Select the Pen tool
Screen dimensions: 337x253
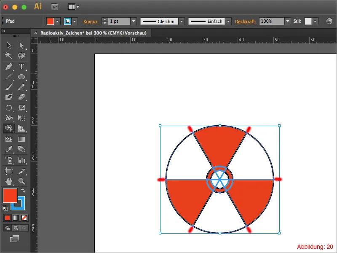(x=9, y=67)
